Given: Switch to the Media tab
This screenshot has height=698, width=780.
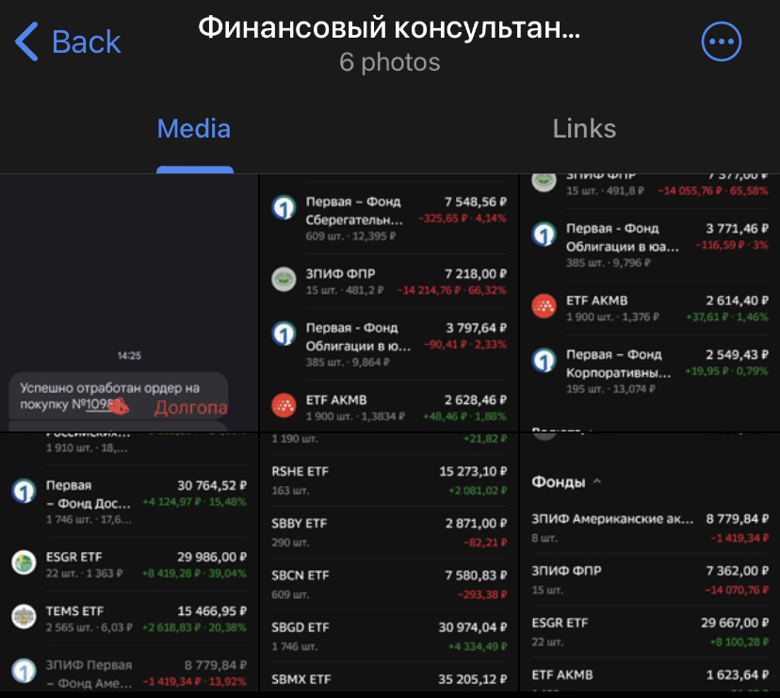Looking at the screenshot, I should [194, 129].
